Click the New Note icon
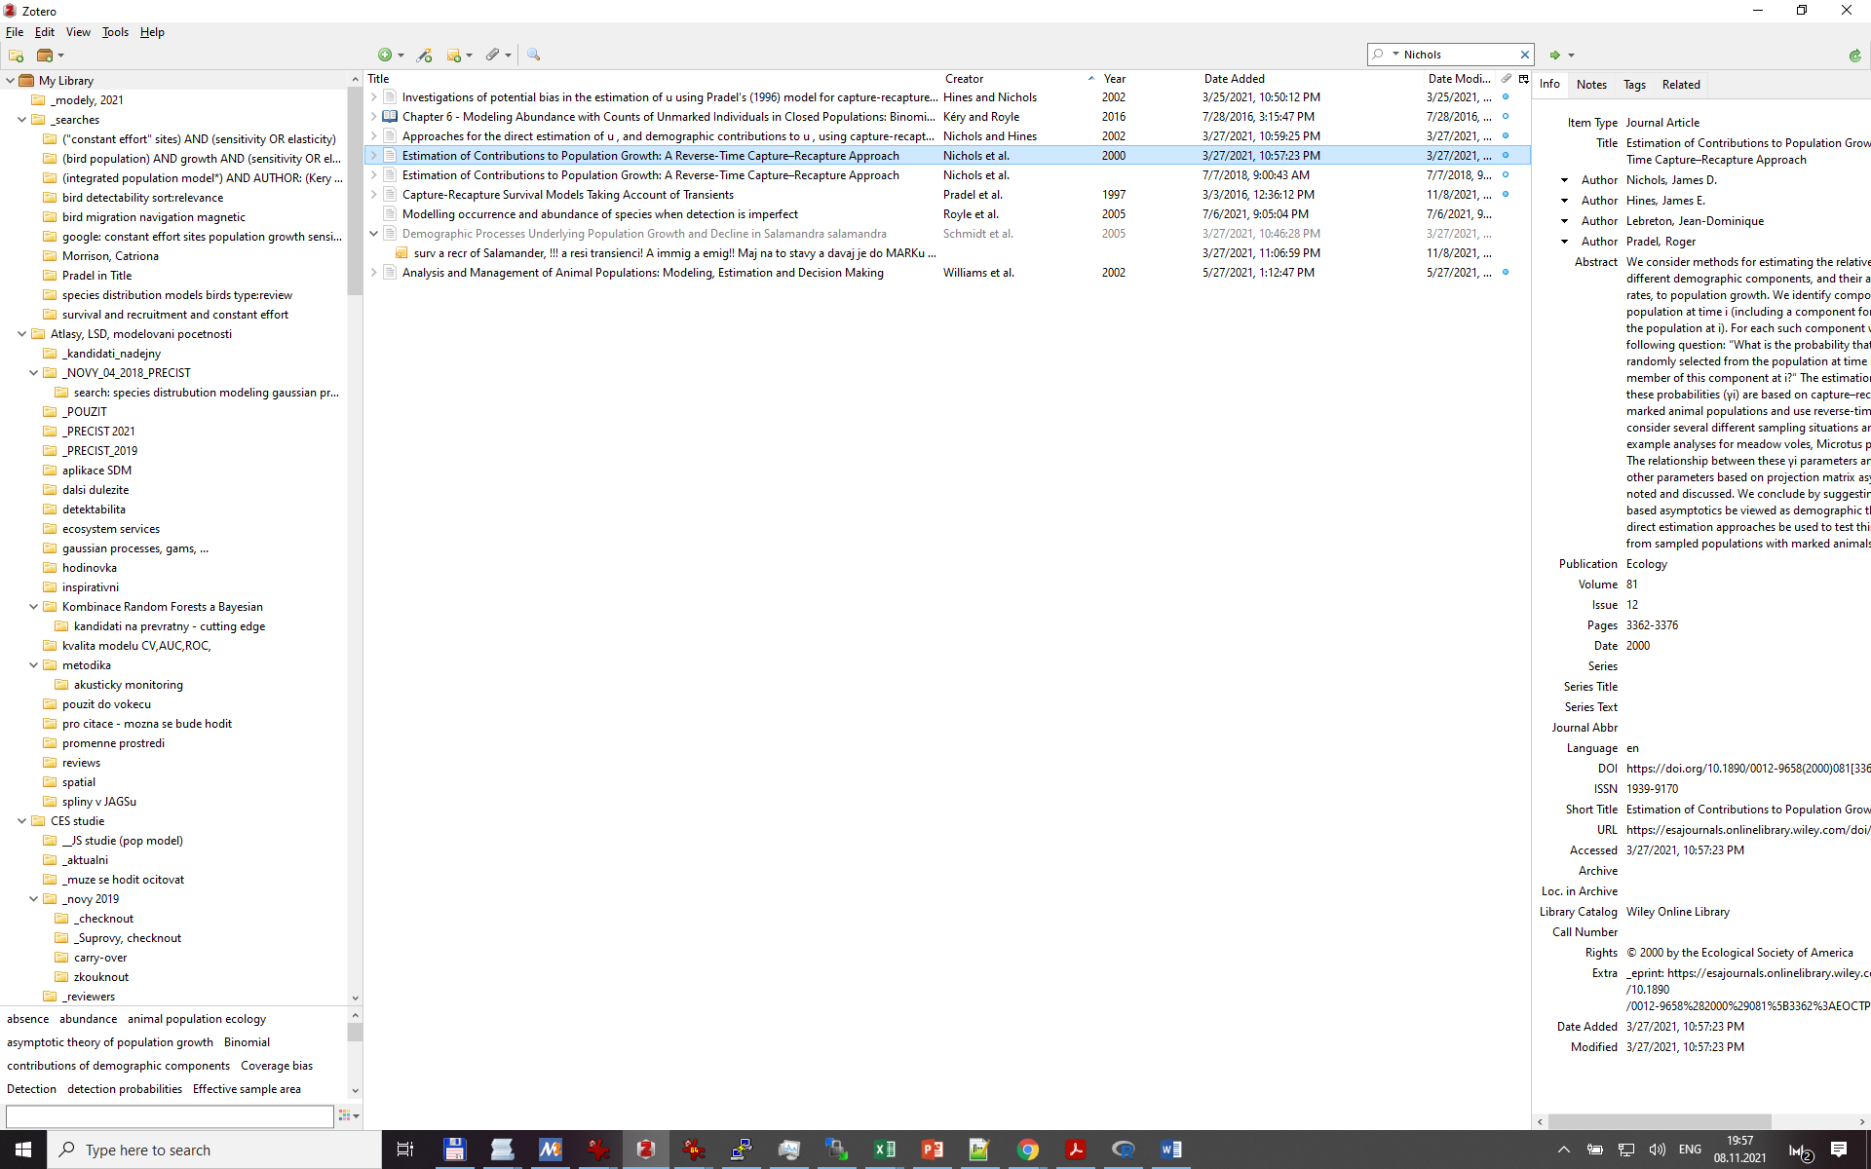Image resolution: width=1871 pixels, height=1169 pixels. [x=453, y=56]
